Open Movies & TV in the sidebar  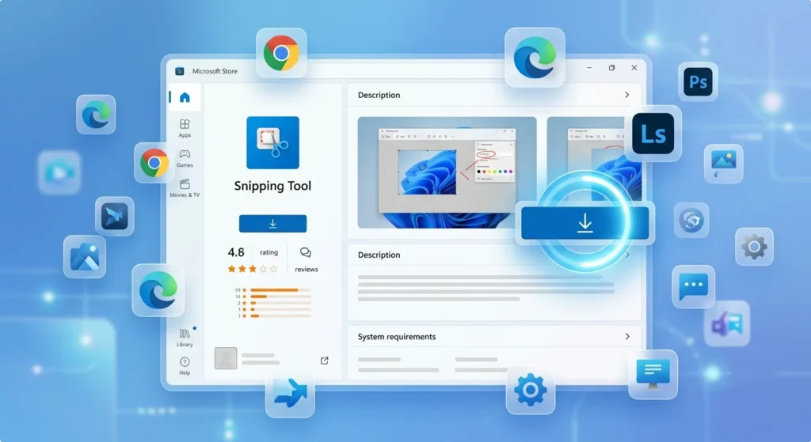185,188
